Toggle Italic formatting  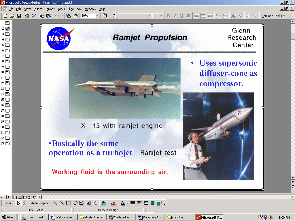coord(175,16)
